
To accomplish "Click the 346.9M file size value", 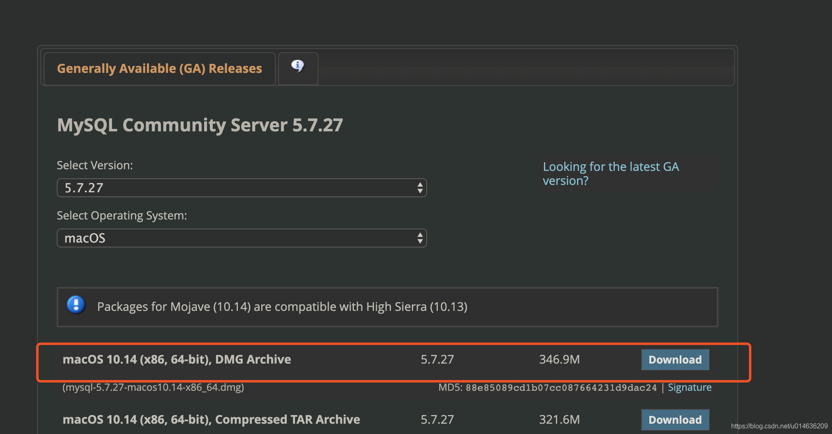I will tap(559, 359).
